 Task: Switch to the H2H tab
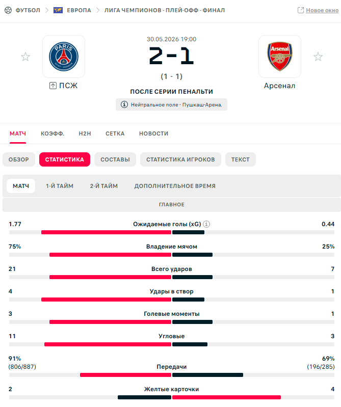[x=85, y=133]
